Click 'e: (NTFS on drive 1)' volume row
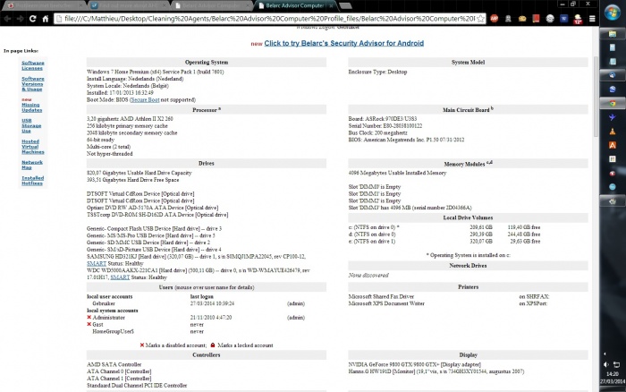The width and height of the screenshot is (626, 392). click(444, 242)
